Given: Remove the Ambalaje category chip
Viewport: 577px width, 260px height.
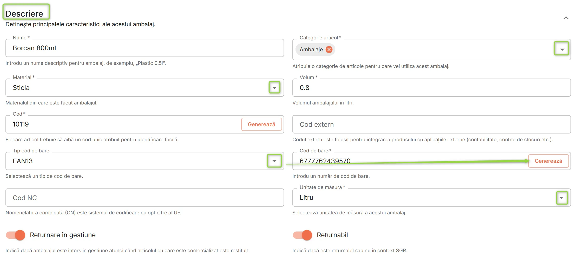Looking at the screenshot, I should coord(329,50).
